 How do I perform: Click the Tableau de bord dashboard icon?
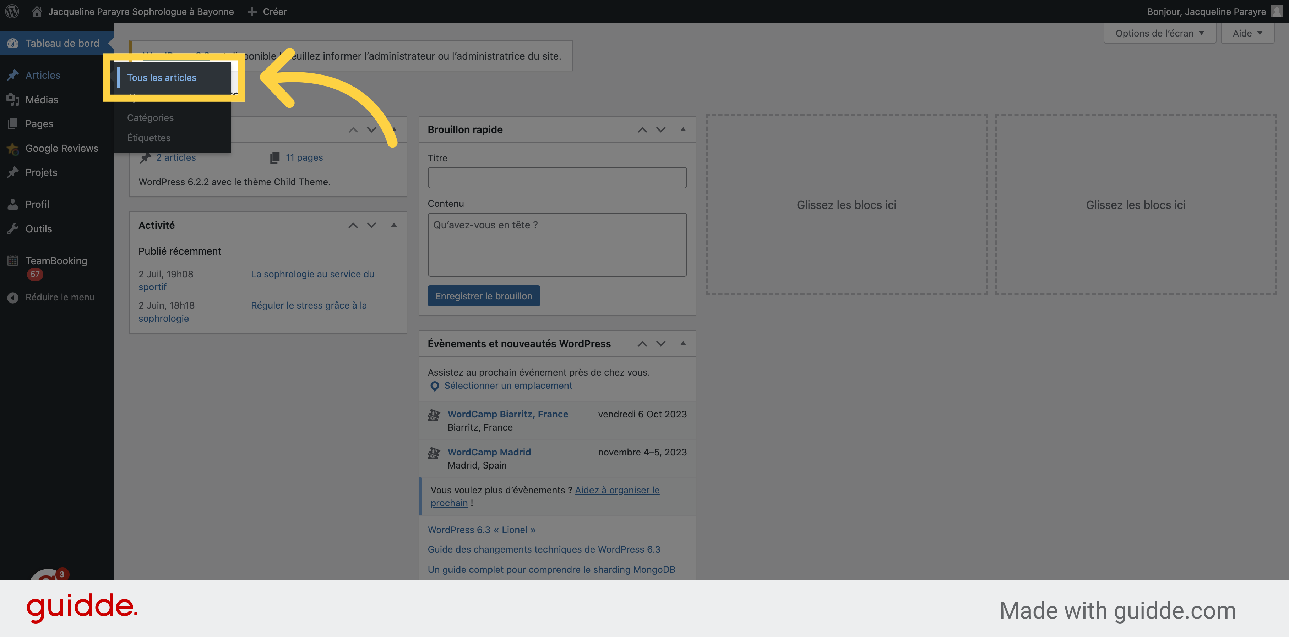pyautogui.click(x=13, y=43)
